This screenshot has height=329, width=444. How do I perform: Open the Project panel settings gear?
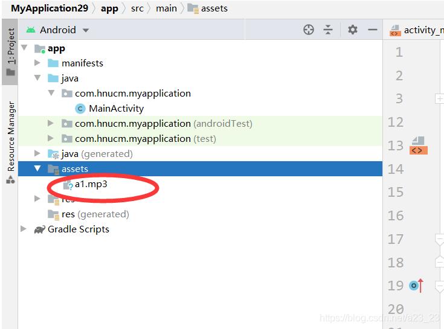353,30
